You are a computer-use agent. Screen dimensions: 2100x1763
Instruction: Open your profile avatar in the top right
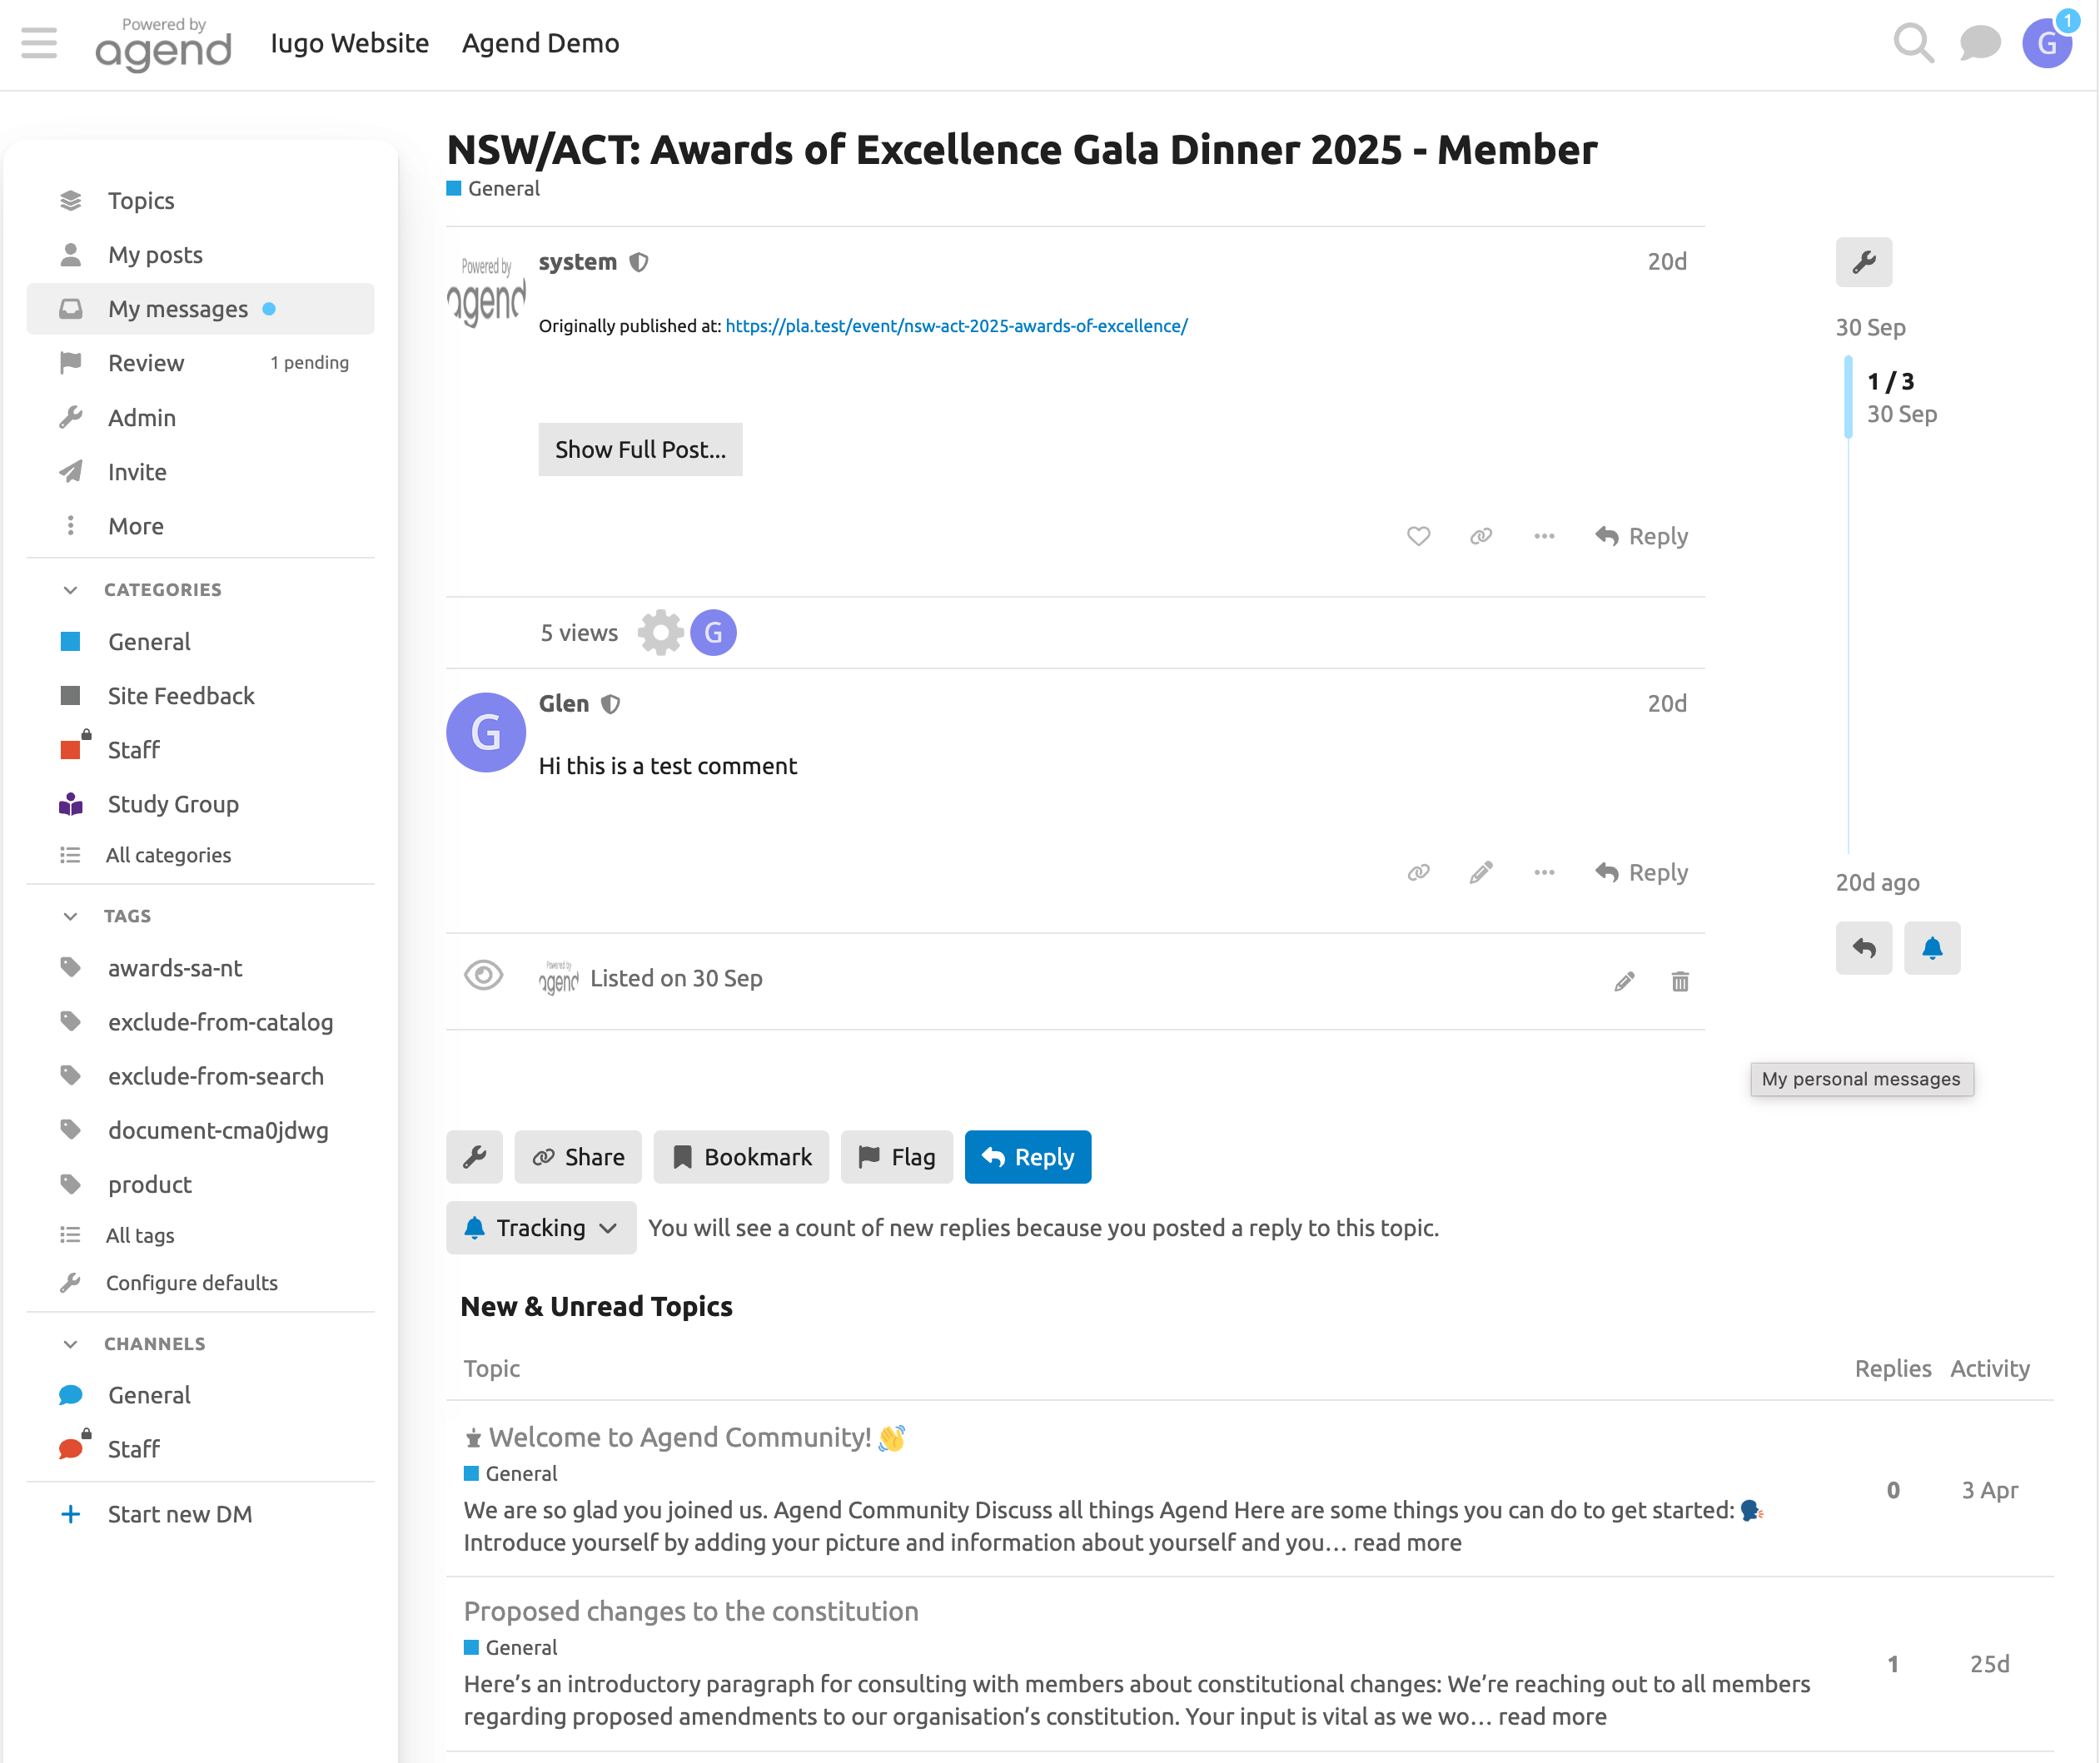click(x=2047, y=42)
